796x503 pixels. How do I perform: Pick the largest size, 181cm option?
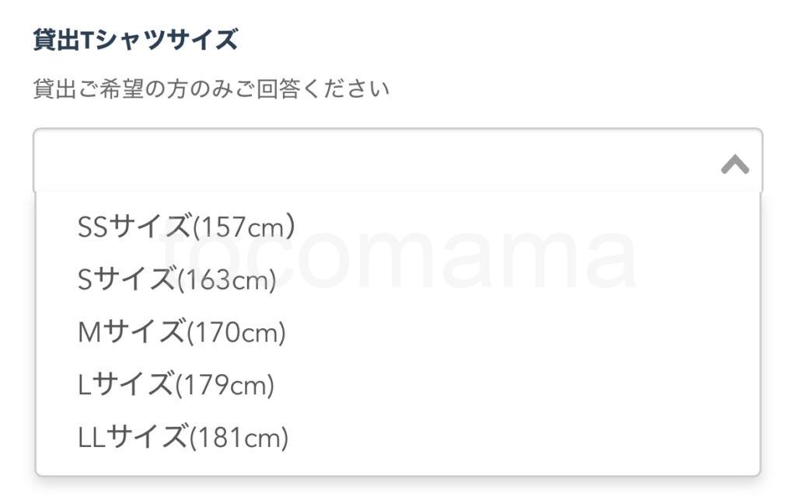183,438
